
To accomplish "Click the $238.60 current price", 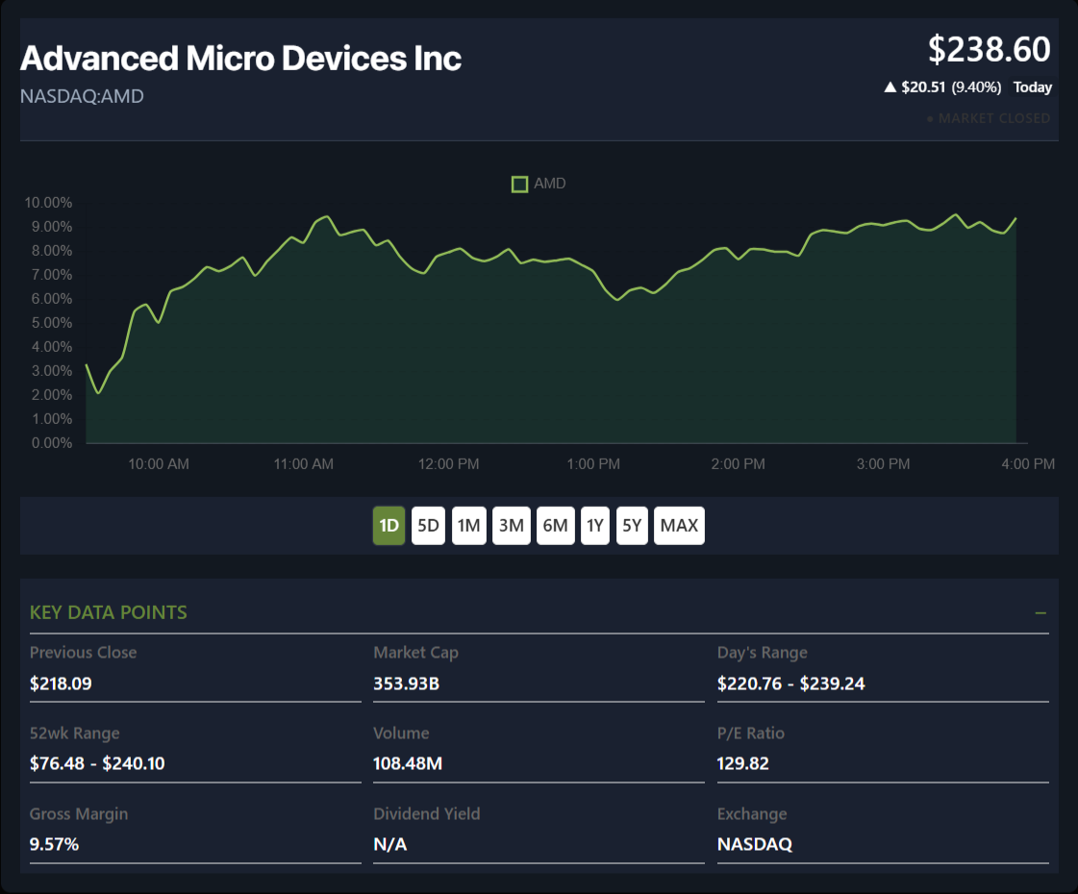I will pos(989,49).
